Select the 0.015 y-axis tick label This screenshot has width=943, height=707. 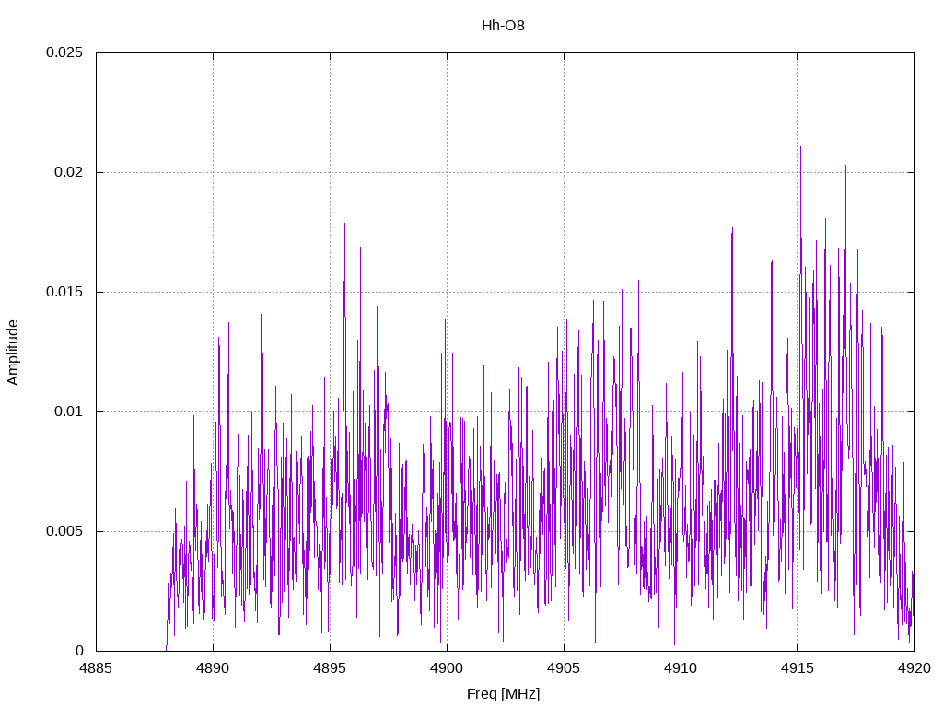coord(64,292)
